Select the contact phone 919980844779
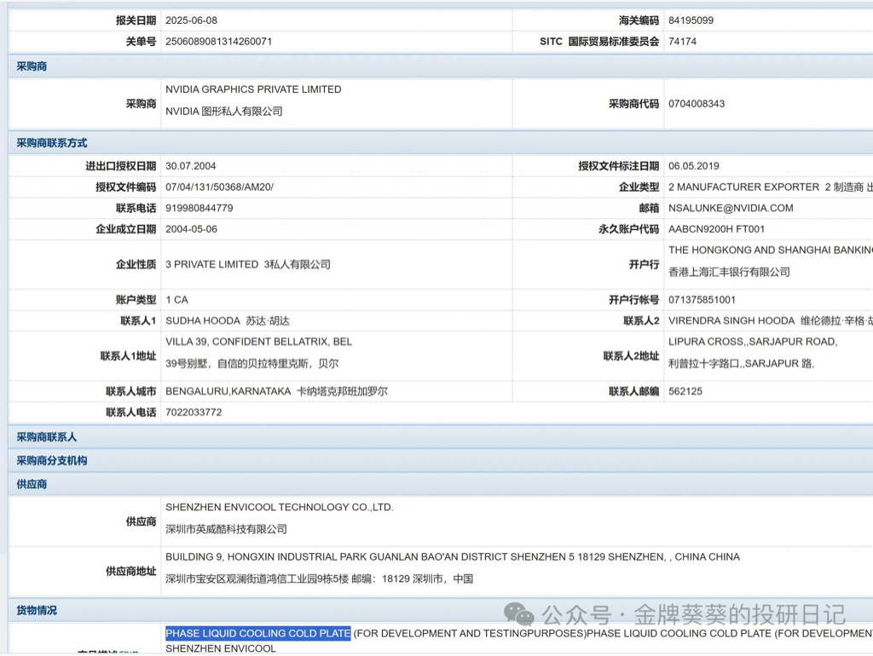873x656 pixels. click(199, 208)
